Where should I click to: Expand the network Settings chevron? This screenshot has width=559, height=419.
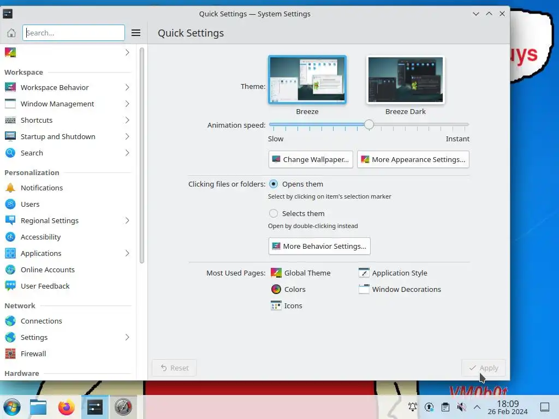127,337
